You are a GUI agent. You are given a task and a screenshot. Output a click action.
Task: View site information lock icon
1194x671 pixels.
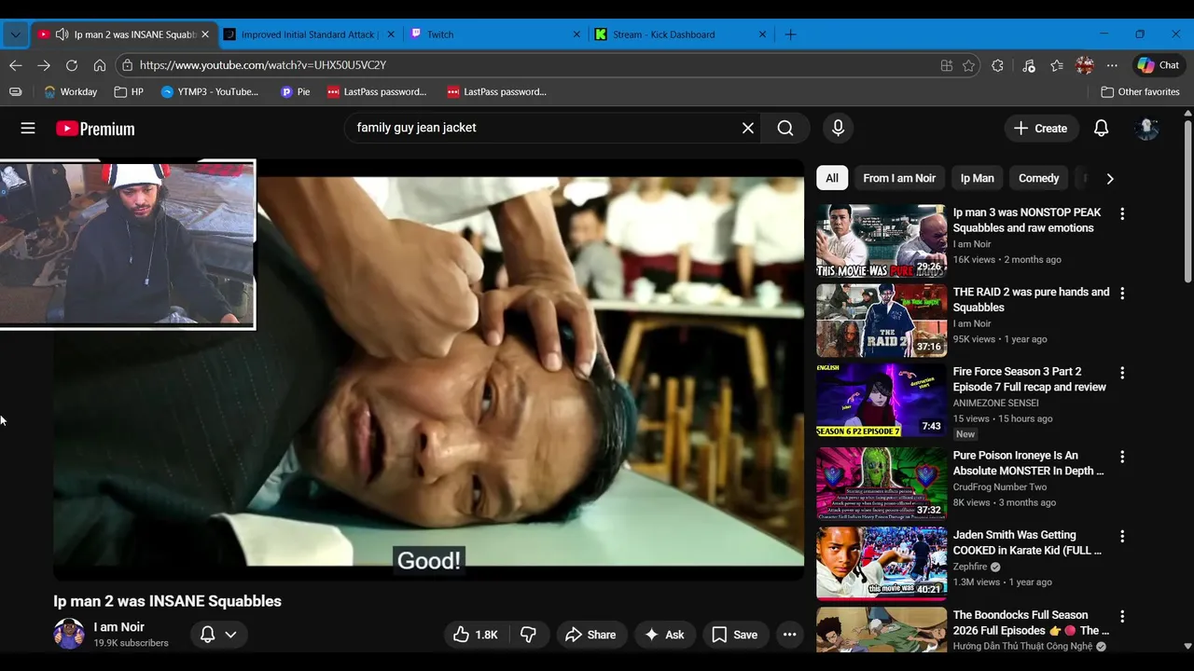pyautogui.click(x=127, y=65)
